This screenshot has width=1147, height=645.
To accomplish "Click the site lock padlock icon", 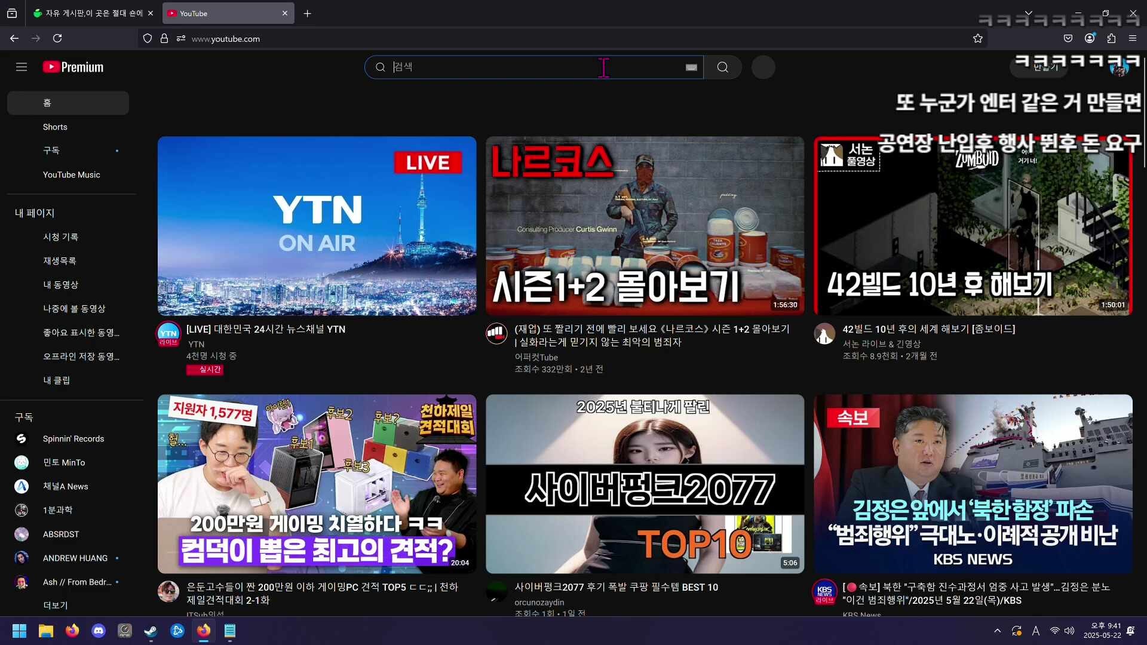I will pyautogui.click(x=164, y=38).
